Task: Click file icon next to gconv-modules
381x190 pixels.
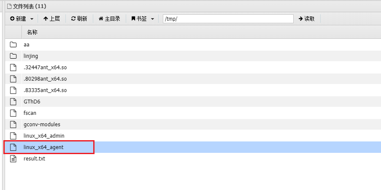Action: point(13,124)
